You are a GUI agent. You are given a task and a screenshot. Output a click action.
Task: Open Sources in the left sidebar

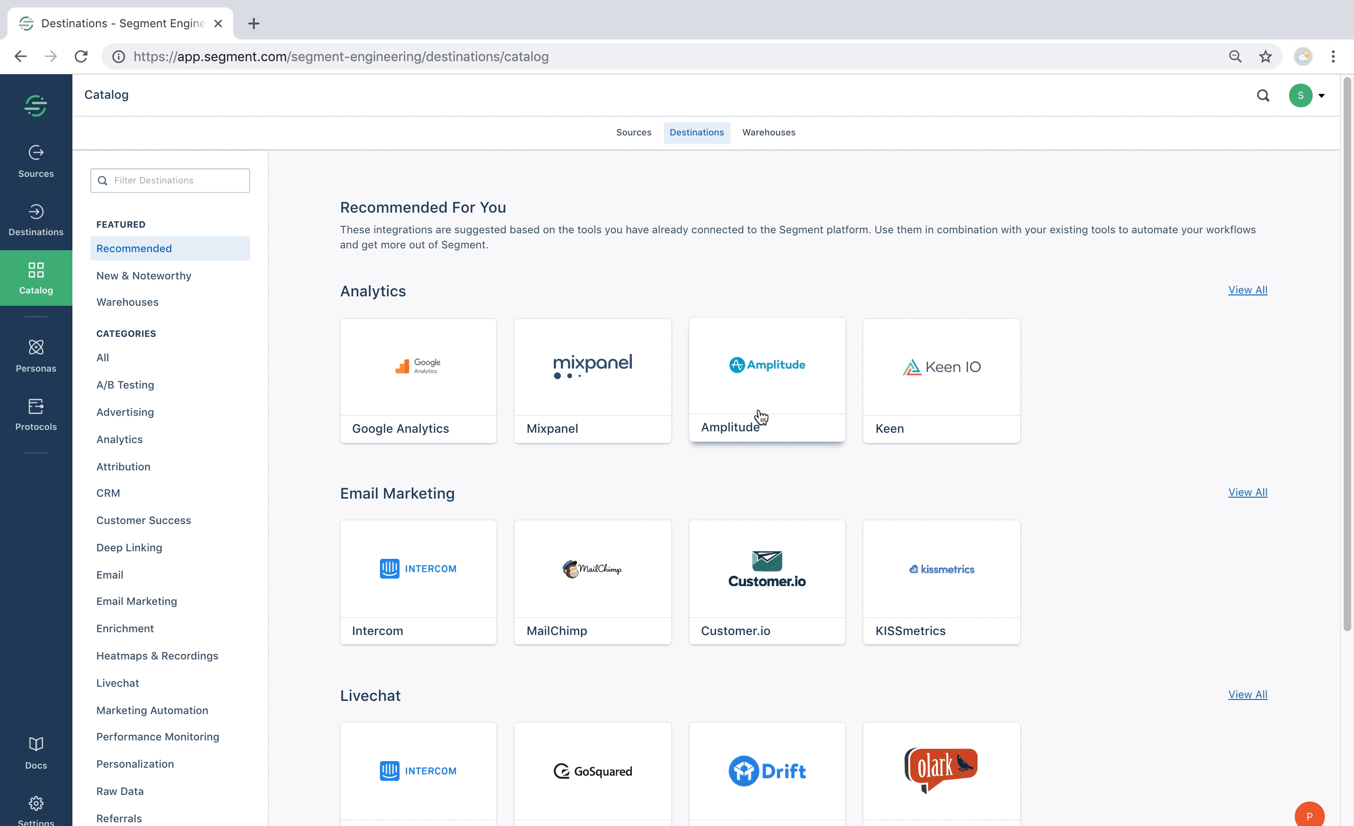[x=36, y=161]
